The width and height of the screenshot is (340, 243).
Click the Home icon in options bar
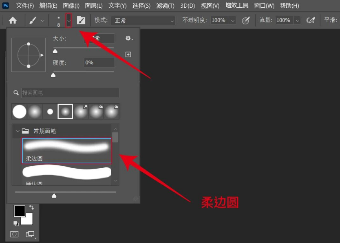click(13, 20)
